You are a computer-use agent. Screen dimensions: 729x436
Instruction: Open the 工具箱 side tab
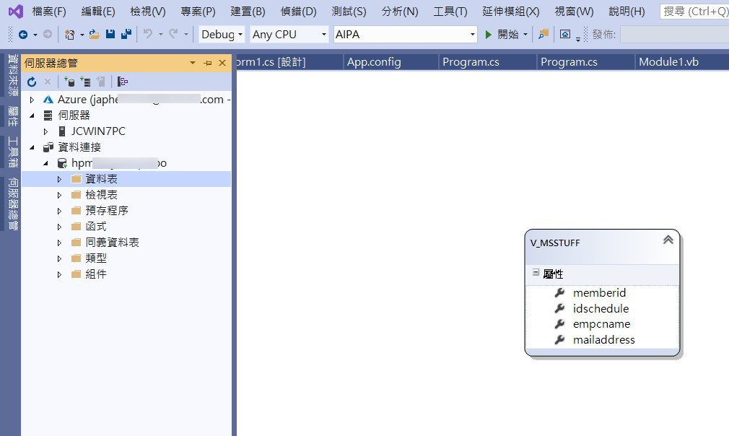(x=12, y=152)
